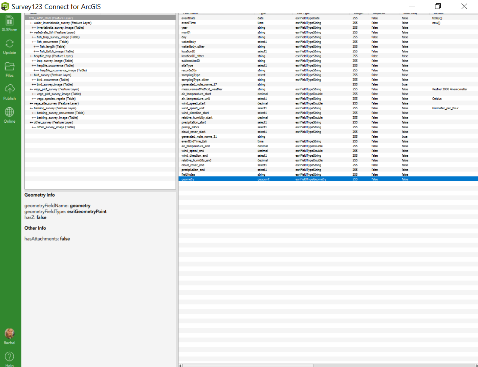The height and width of the screenshot is (367, 478).
Task: Click the measurementMethod_weather field name
Action: [x=202, y=89]
